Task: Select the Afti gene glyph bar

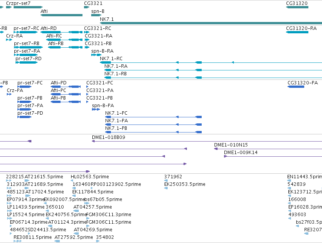Action: pyautogui.click(x=61, y=15)
